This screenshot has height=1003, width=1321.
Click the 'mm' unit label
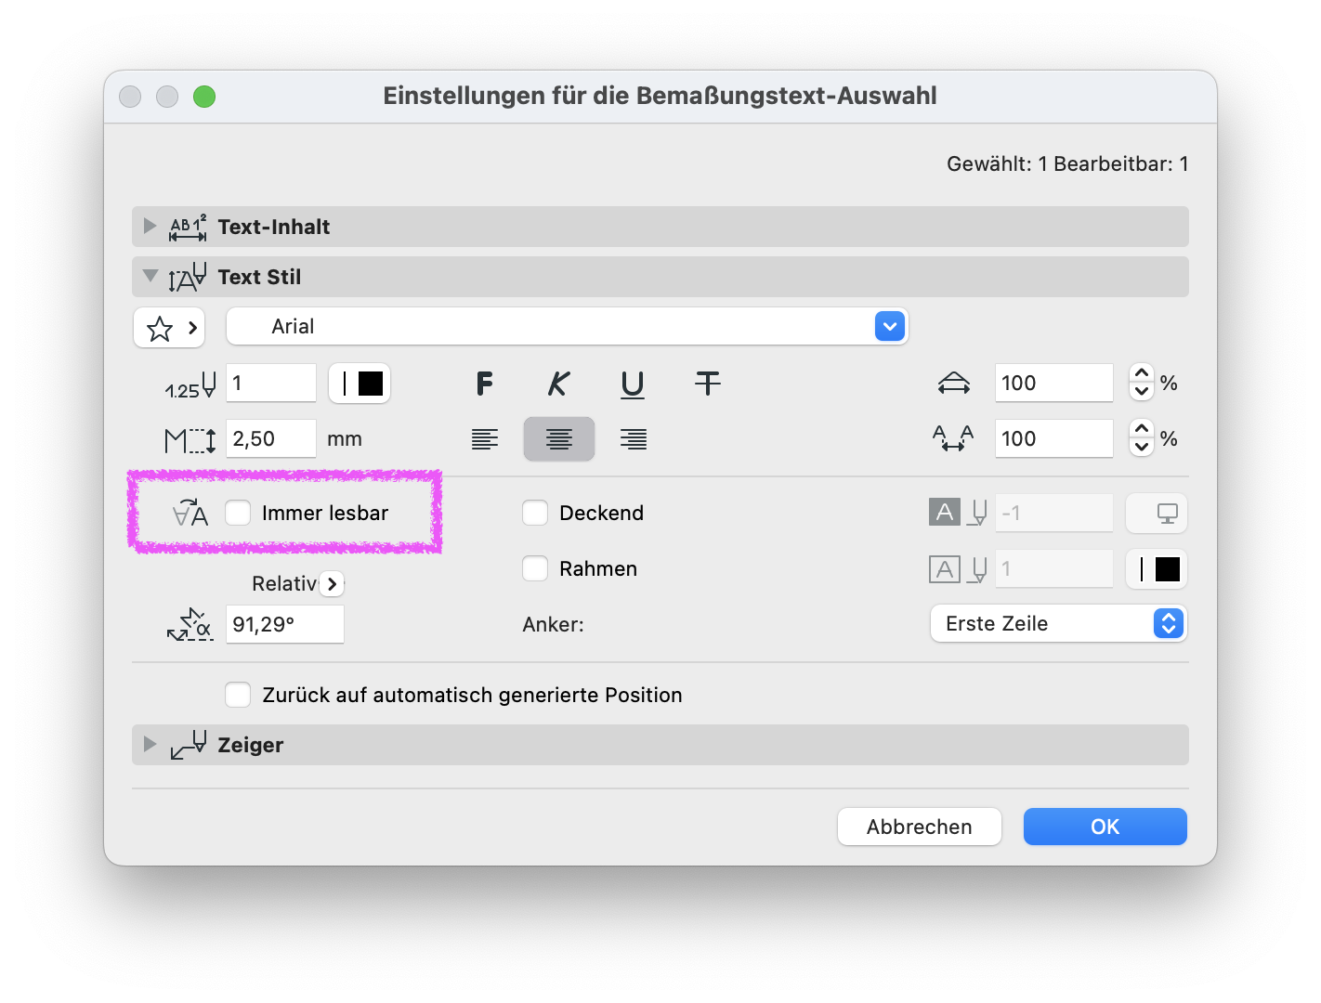[345, 439]
